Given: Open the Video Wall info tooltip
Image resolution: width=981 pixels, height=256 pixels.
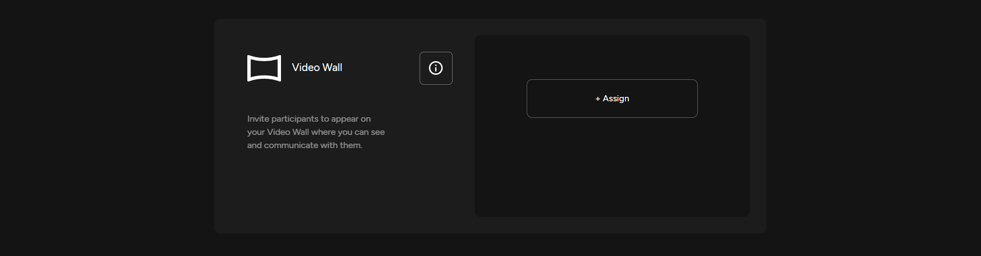Looking at the screenshot, I should pos(436,68).
